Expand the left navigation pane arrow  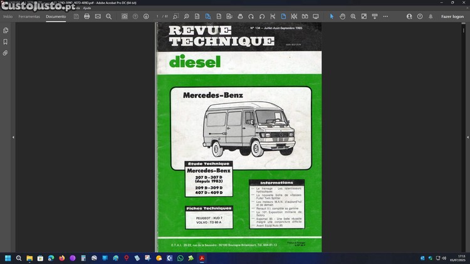click(13, 137)
